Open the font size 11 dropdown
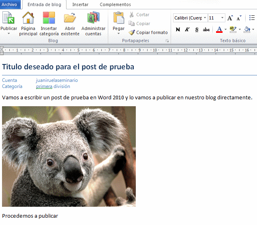257x225 pixels. click(222, 18)
